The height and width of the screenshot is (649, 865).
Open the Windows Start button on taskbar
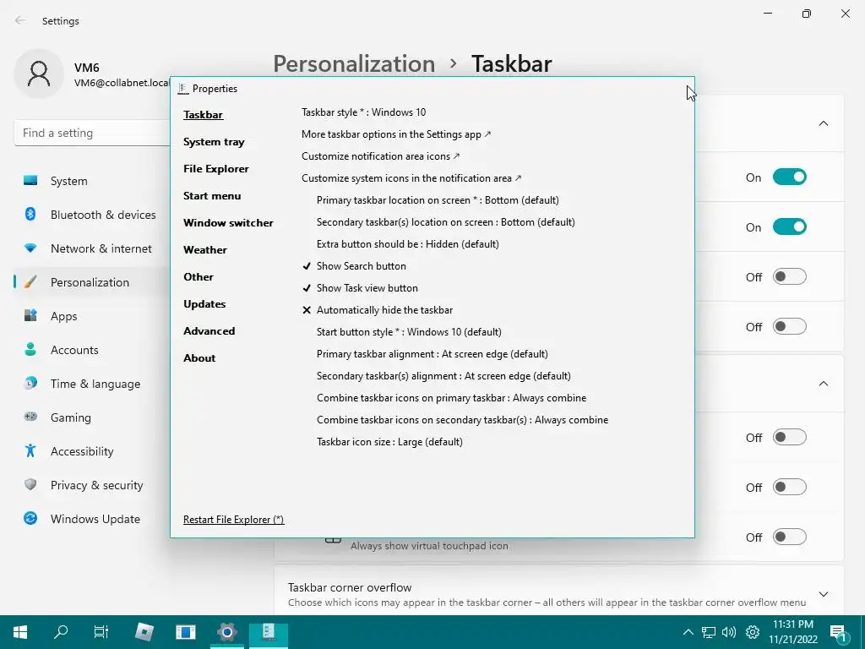coord(20,631)
